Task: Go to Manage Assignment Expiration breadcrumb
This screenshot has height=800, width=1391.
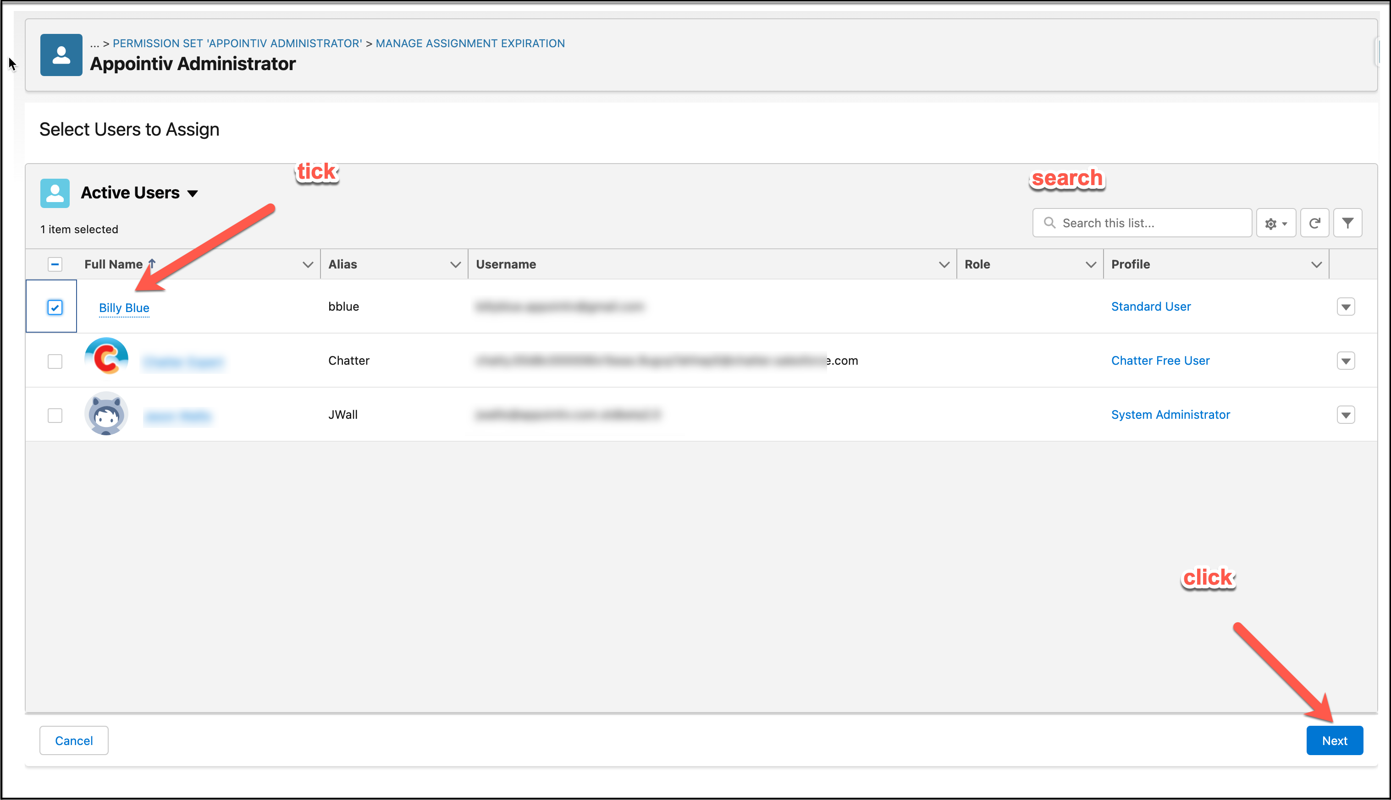Action: tap(470, 44)
